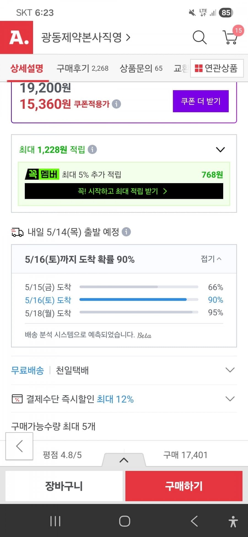This screenshot has width=248, height=537.
Task: Tap the red 구매하기 button
Action: (184, 486)
